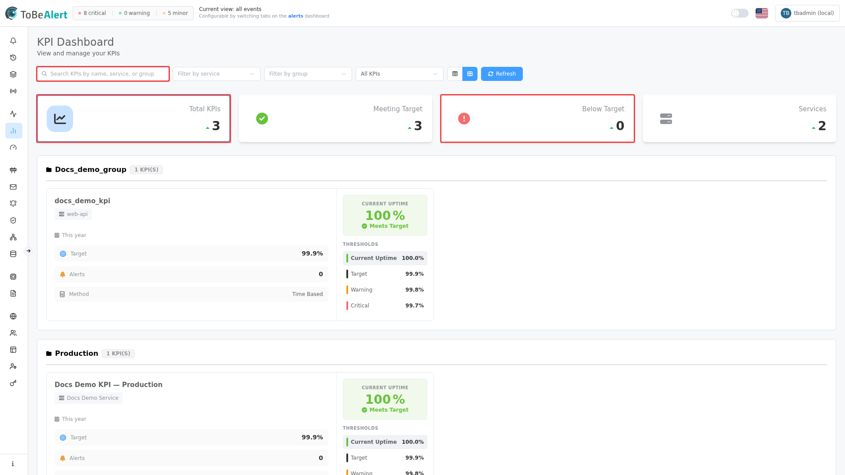This screenshot has height=475, width=845.
Task: Open the Filter by service dropdown
Action: click(x=216, y=74)
